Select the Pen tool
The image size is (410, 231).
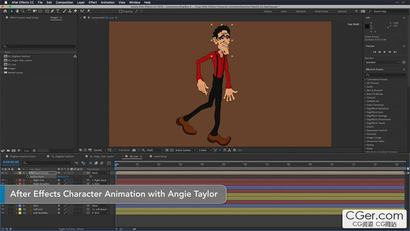click(52, 11)
